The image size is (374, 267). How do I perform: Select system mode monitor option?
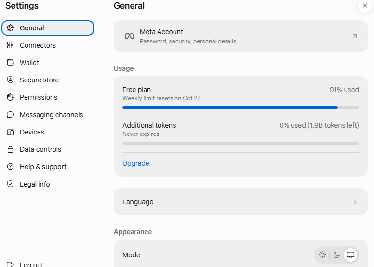coord(350,255)
